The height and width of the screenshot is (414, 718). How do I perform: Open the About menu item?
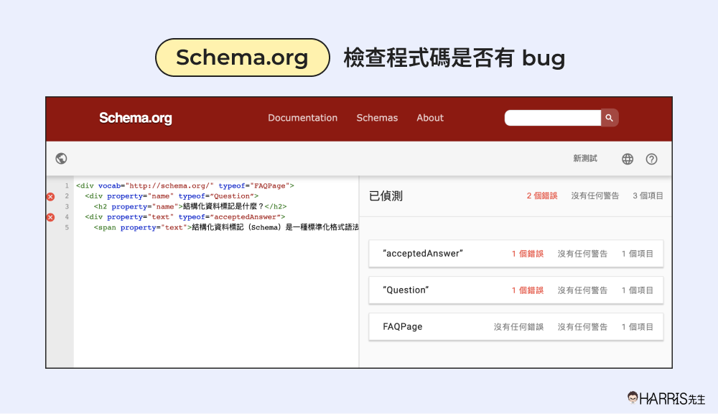(x=430, y=118)
